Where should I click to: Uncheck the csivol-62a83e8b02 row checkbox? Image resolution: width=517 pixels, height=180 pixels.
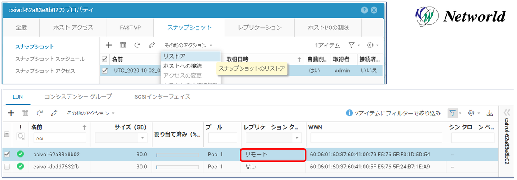(6, 154)
